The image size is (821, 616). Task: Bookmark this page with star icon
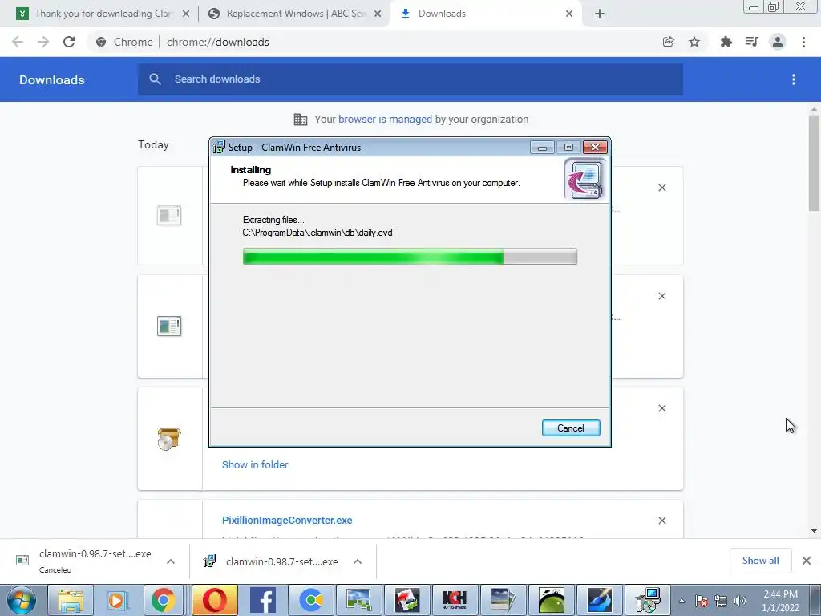pos(694,42)
